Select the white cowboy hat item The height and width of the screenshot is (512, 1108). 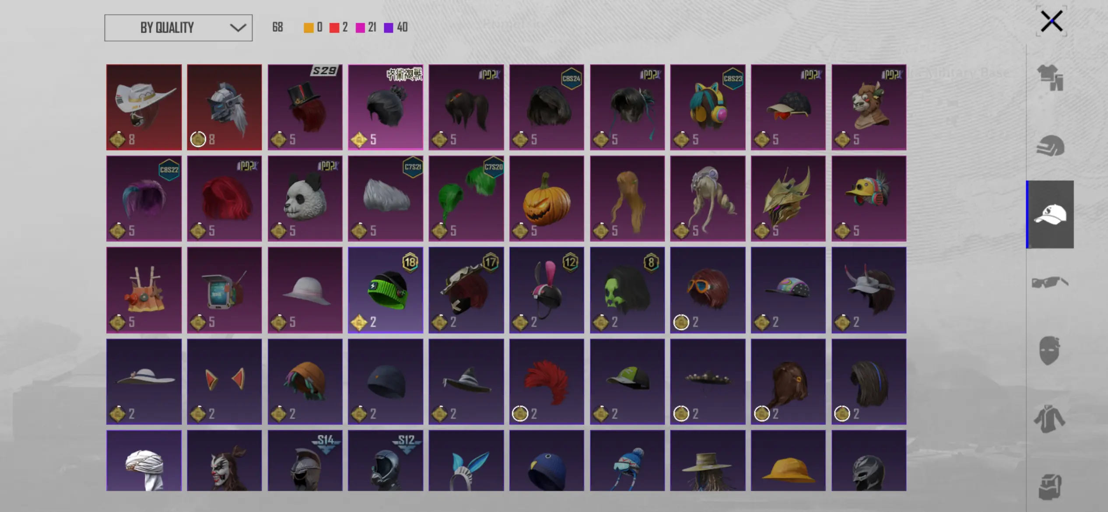pos(144,107)
